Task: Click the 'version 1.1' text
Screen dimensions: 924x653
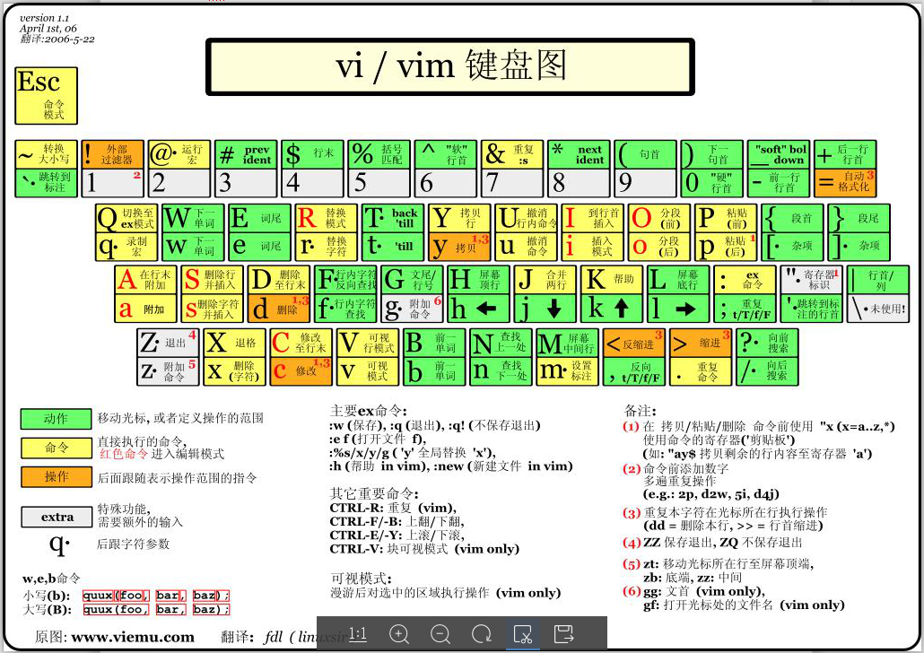Action: [44, 18]
